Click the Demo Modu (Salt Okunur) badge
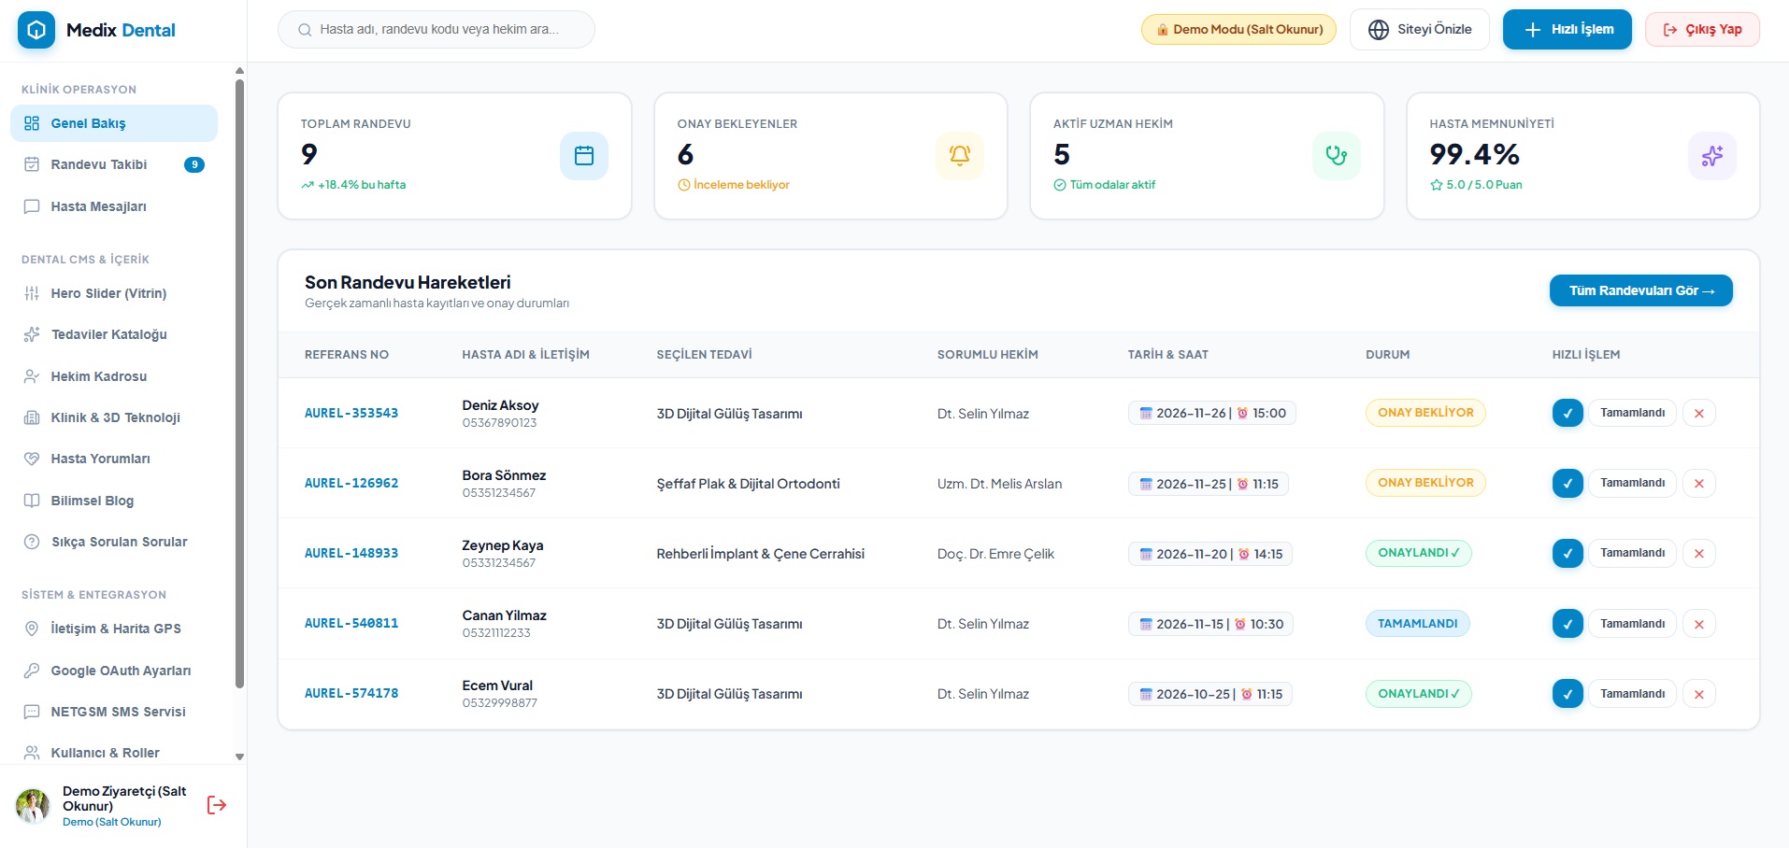This screenshot has width=1789, height=848. 1238,29
